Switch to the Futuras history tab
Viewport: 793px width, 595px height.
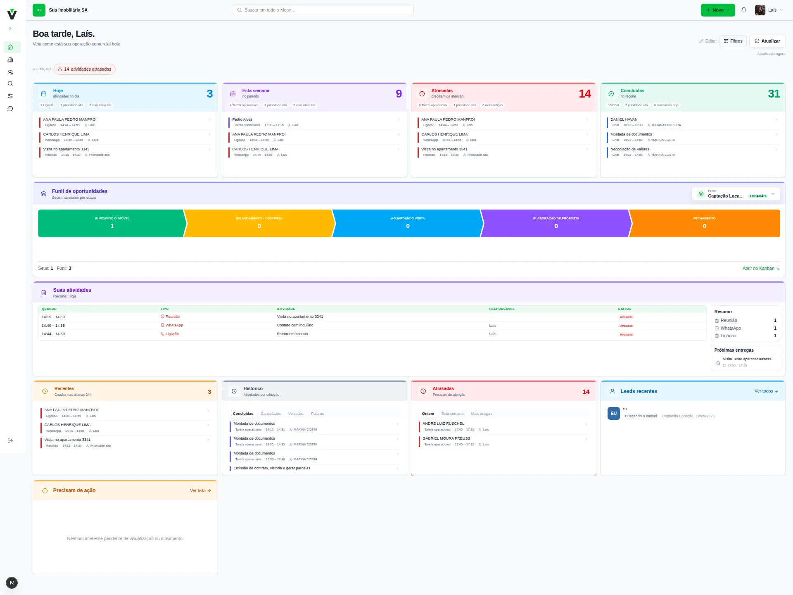(x=317, y=414)
